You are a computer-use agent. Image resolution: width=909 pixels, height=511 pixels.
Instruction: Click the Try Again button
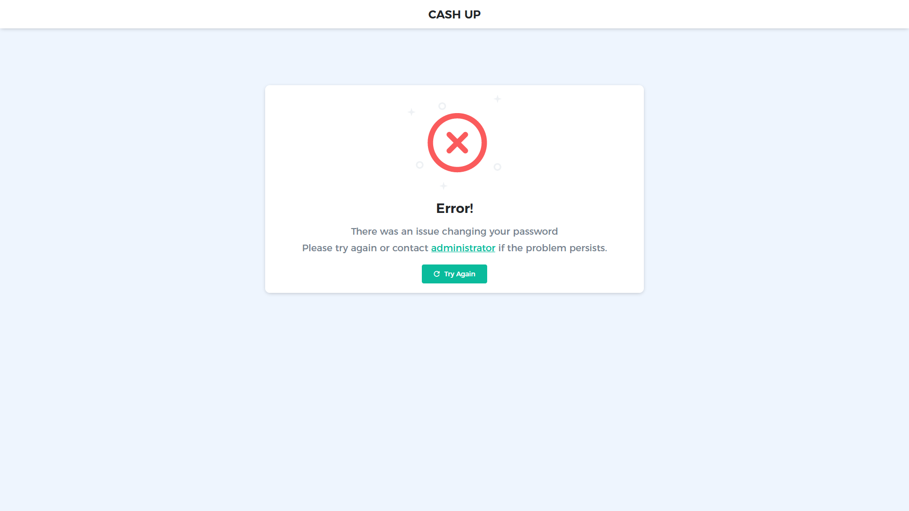click(x=454, y=274)
